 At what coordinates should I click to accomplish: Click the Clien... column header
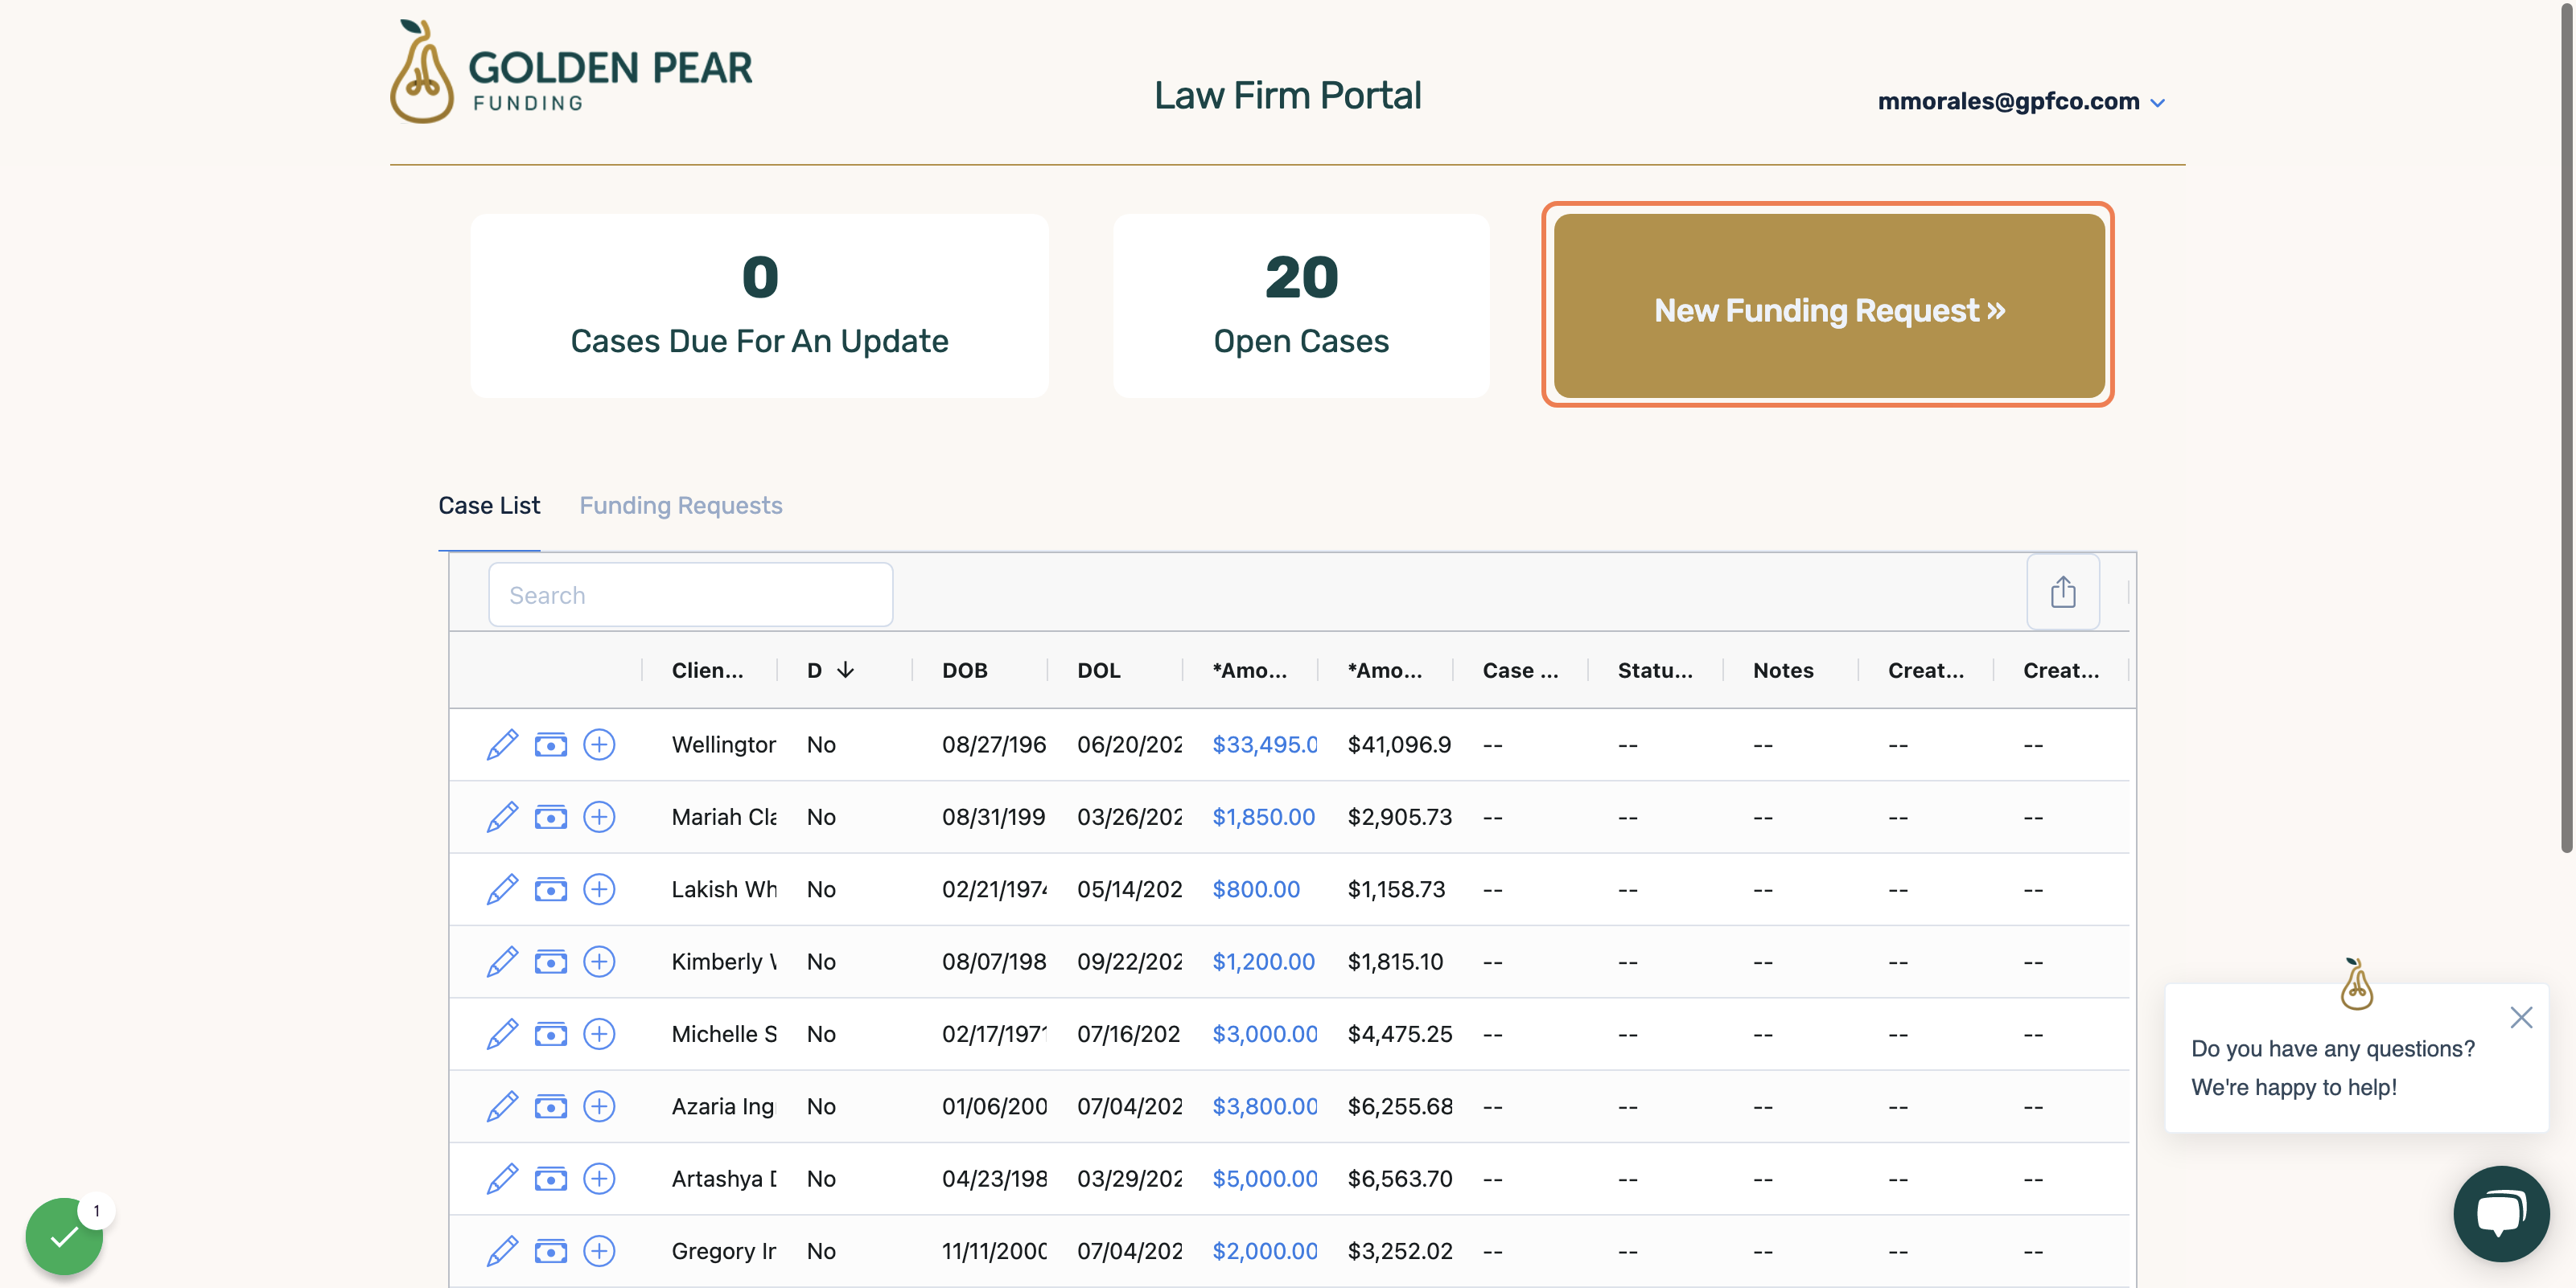707,671
